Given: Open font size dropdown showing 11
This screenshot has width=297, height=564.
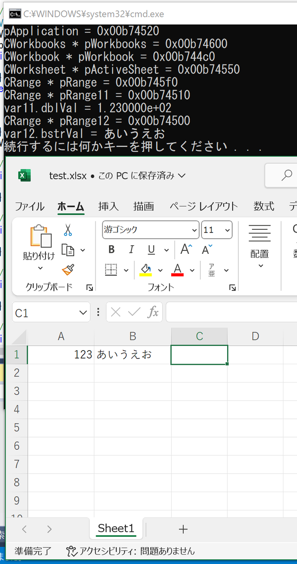Looking at the screenshot, I should pos(227,230).
